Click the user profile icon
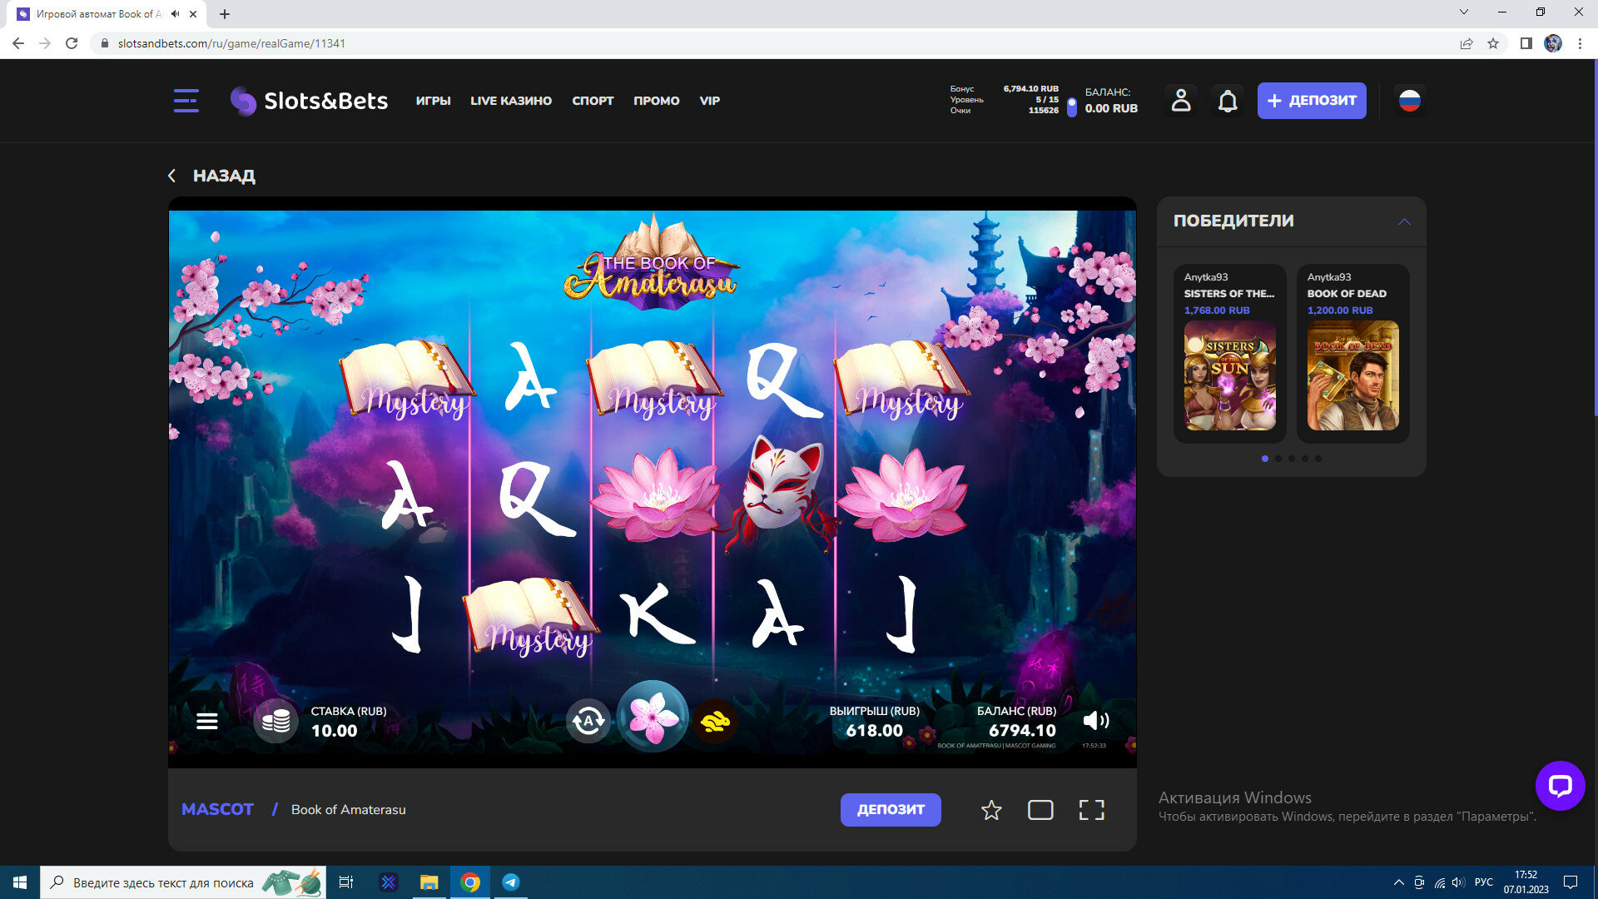 (x=1181, y=101)
